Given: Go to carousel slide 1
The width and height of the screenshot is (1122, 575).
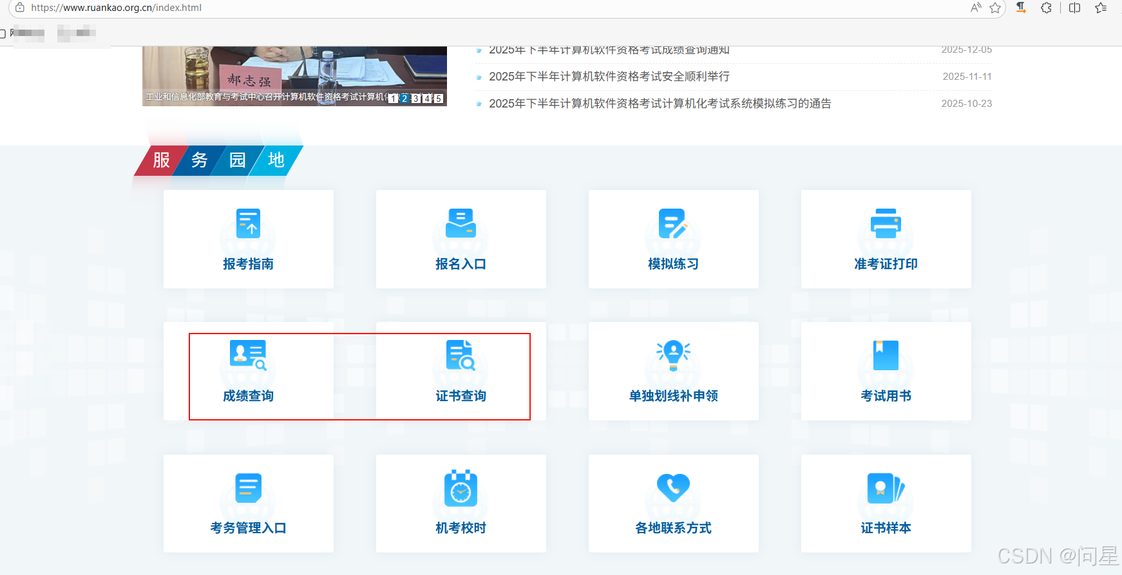Looking at the screenshot, I should point(393,99).
